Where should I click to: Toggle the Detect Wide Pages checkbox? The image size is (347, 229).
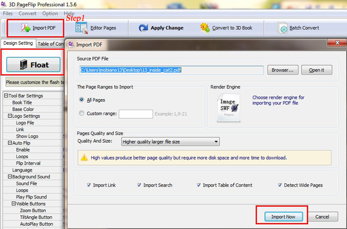[280, 185]
